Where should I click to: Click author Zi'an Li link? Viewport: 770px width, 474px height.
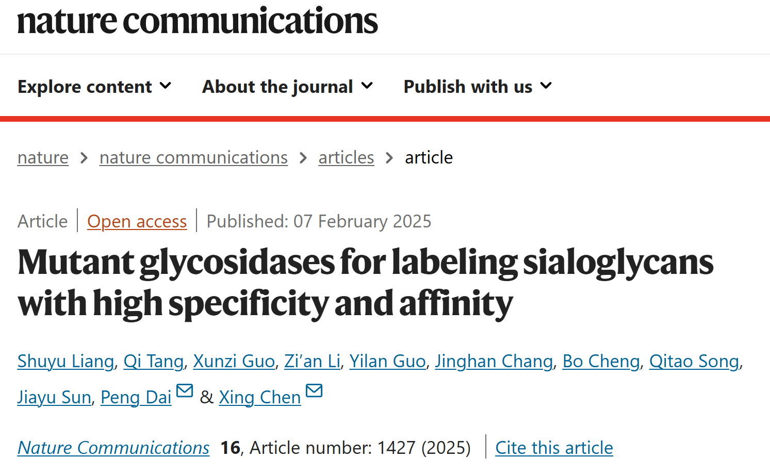coord(312,362)
